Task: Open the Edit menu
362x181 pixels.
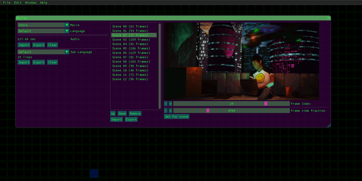Action: [x=18, y=3]
